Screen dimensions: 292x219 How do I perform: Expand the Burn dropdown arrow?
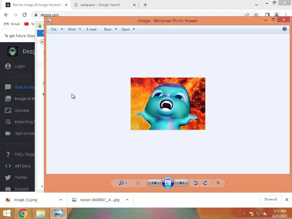116,29
